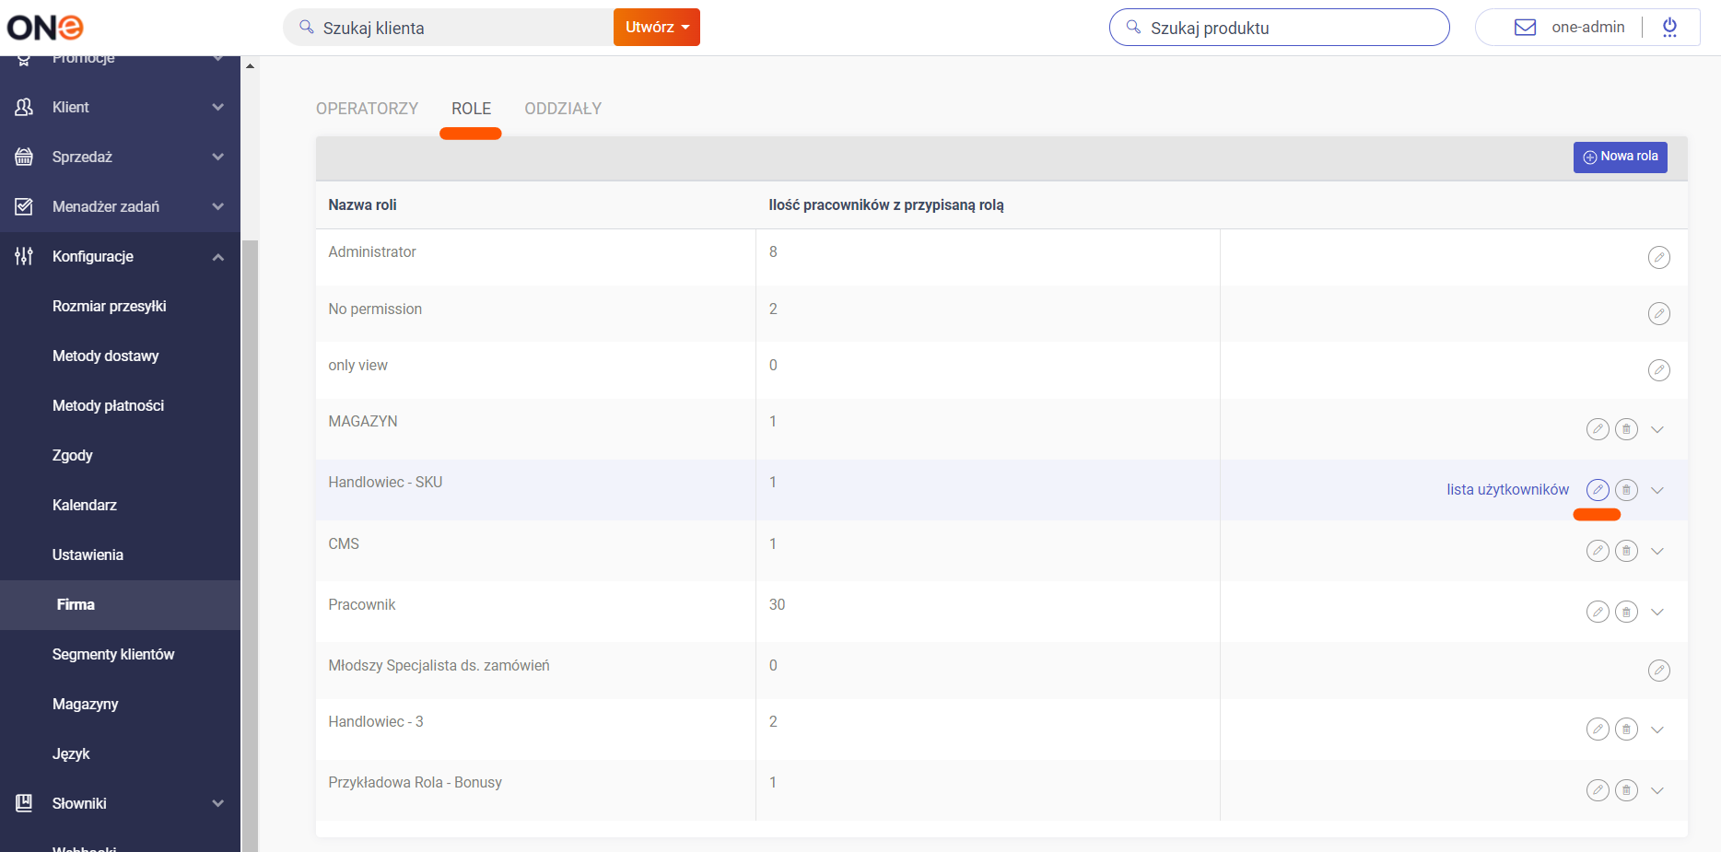
Task: Click the Nowa rola button
Action: pyautogui.click(x=1620, y=157)
